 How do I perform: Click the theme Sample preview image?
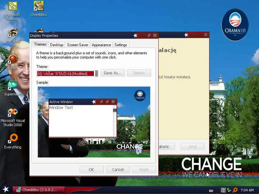click(94, 122)
